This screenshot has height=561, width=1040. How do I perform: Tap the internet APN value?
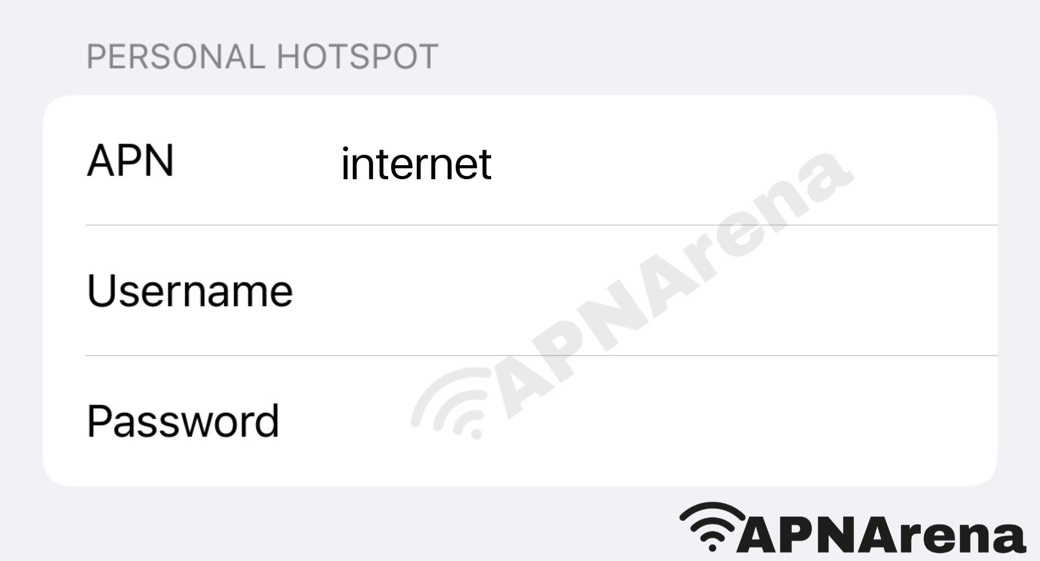click(x=415, y=163)
